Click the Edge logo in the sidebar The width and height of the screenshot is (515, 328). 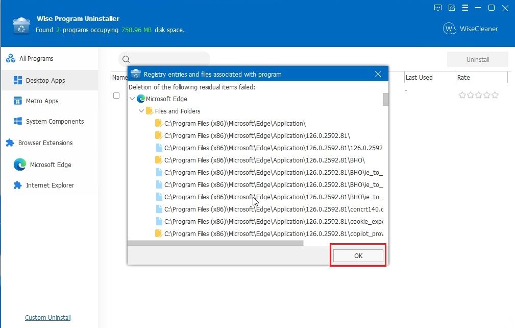(20, 165)
